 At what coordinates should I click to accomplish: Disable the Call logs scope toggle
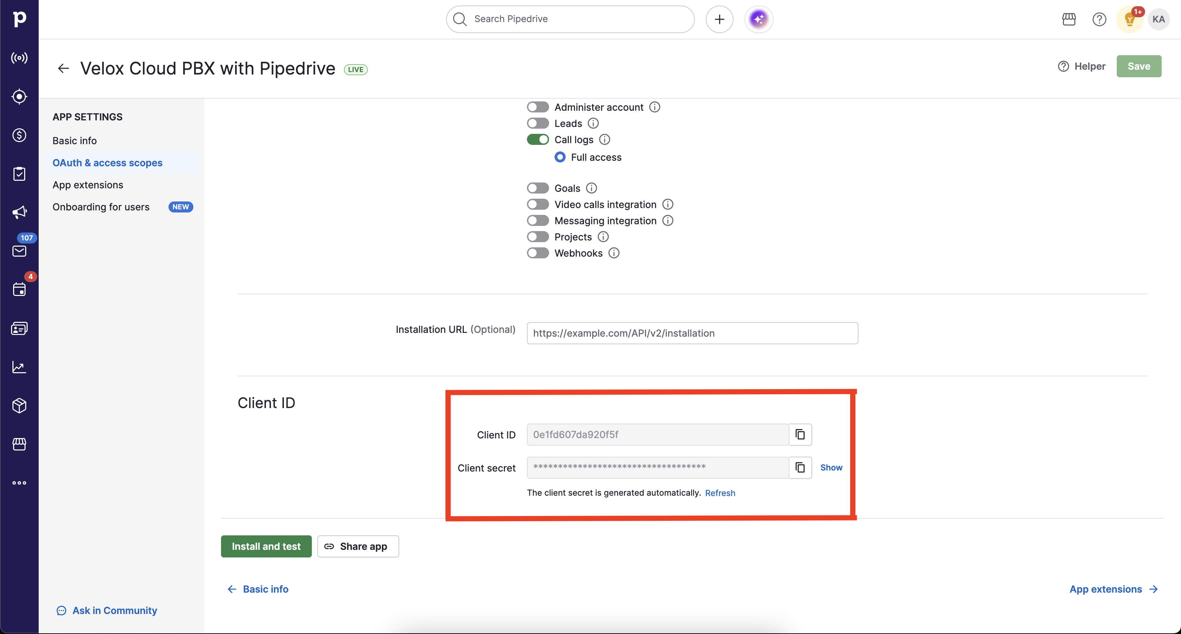coord(537,140)
